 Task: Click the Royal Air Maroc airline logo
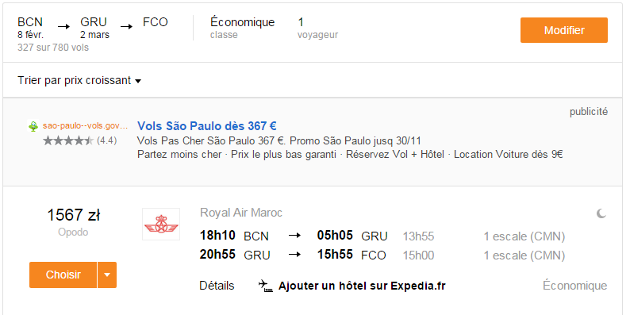pyautogui.click(x=161, y=225)
